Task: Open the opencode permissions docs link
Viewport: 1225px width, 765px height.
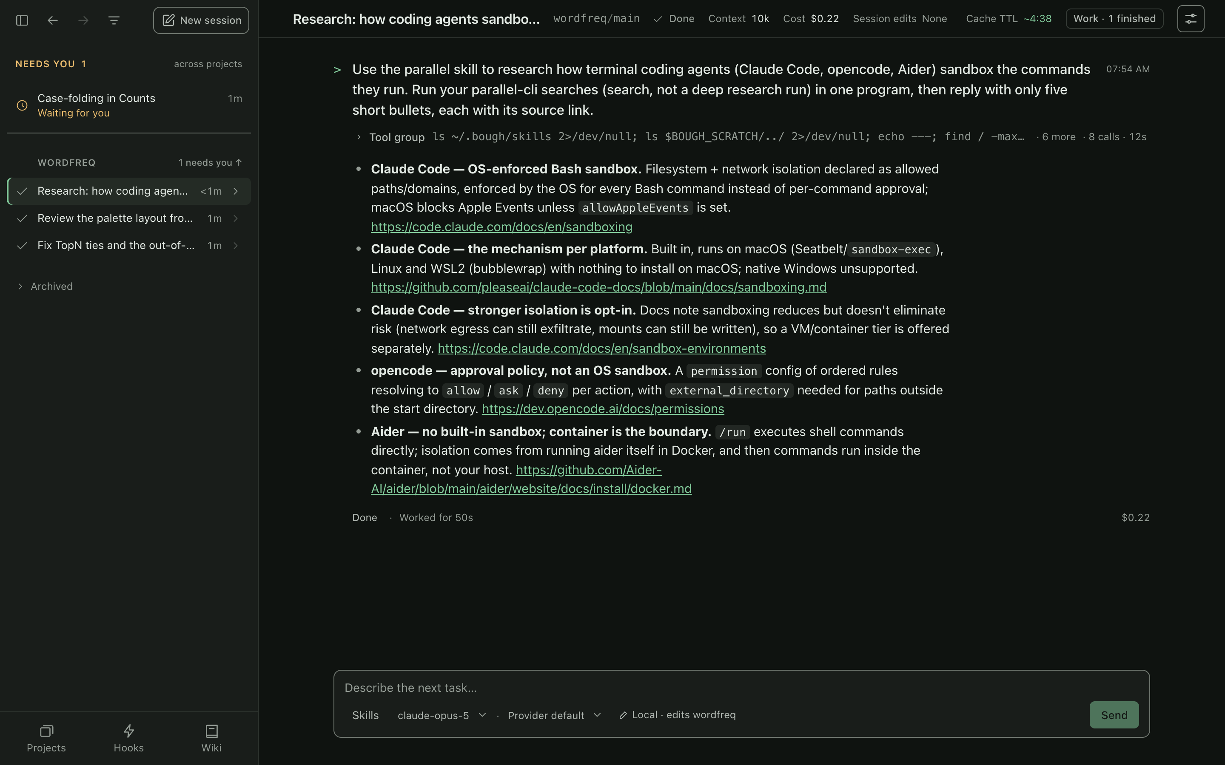Action: tap(603, 408)
